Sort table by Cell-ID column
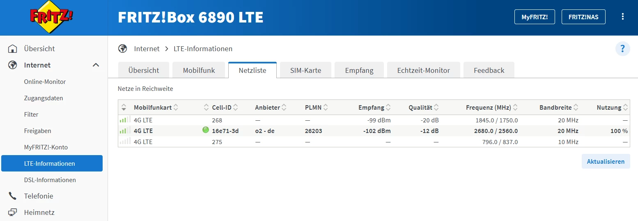 [x=235, y=108]
